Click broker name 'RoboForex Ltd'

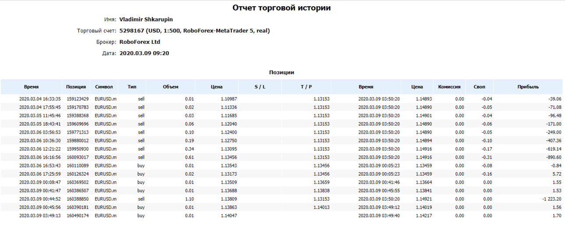[x=140, y=42]
